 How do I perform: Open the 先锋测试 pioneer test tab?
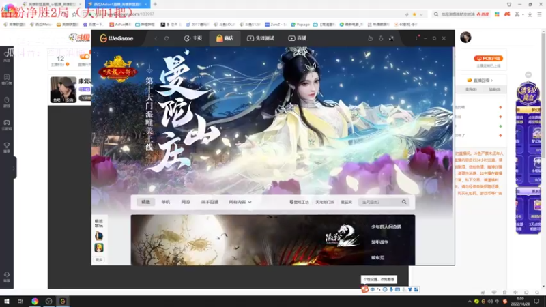261,38
